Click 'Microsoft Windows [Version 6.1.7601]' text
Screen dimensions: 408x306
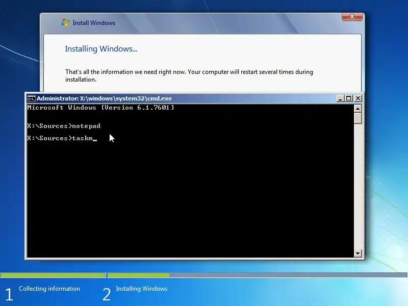point(100,108)
